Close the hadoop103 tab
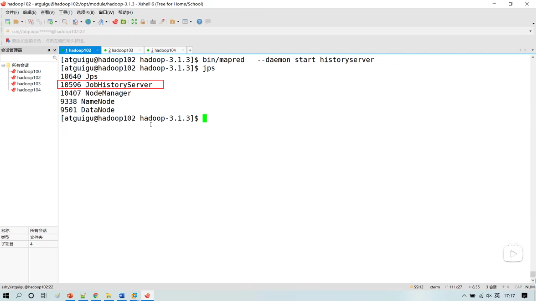Viewport: 536px width, 301px height. pos(140,50)
